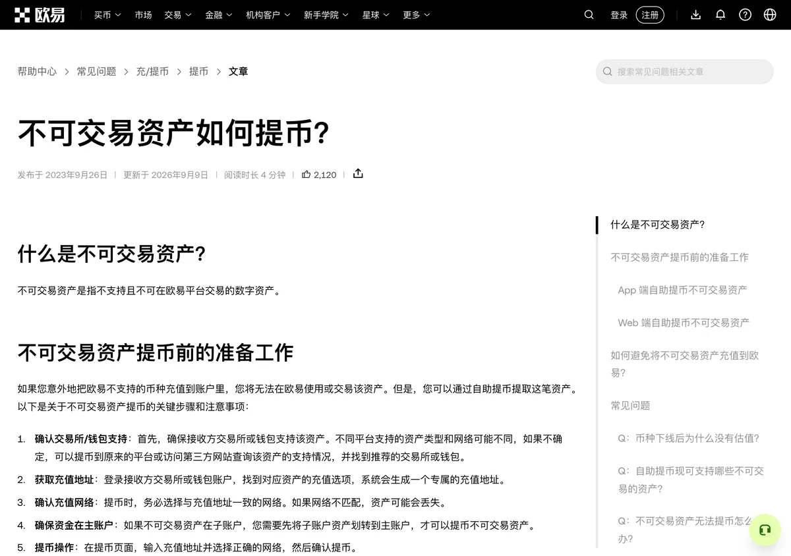Jump to App 端自助提币不可交易资产 section
791x556 pixels.
pyautogui.click(x=682, y=290)
